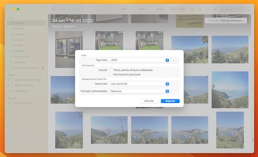The image size is (258, 157).
Task: Click the Esporta button
Action: click(x=170, y=101)
